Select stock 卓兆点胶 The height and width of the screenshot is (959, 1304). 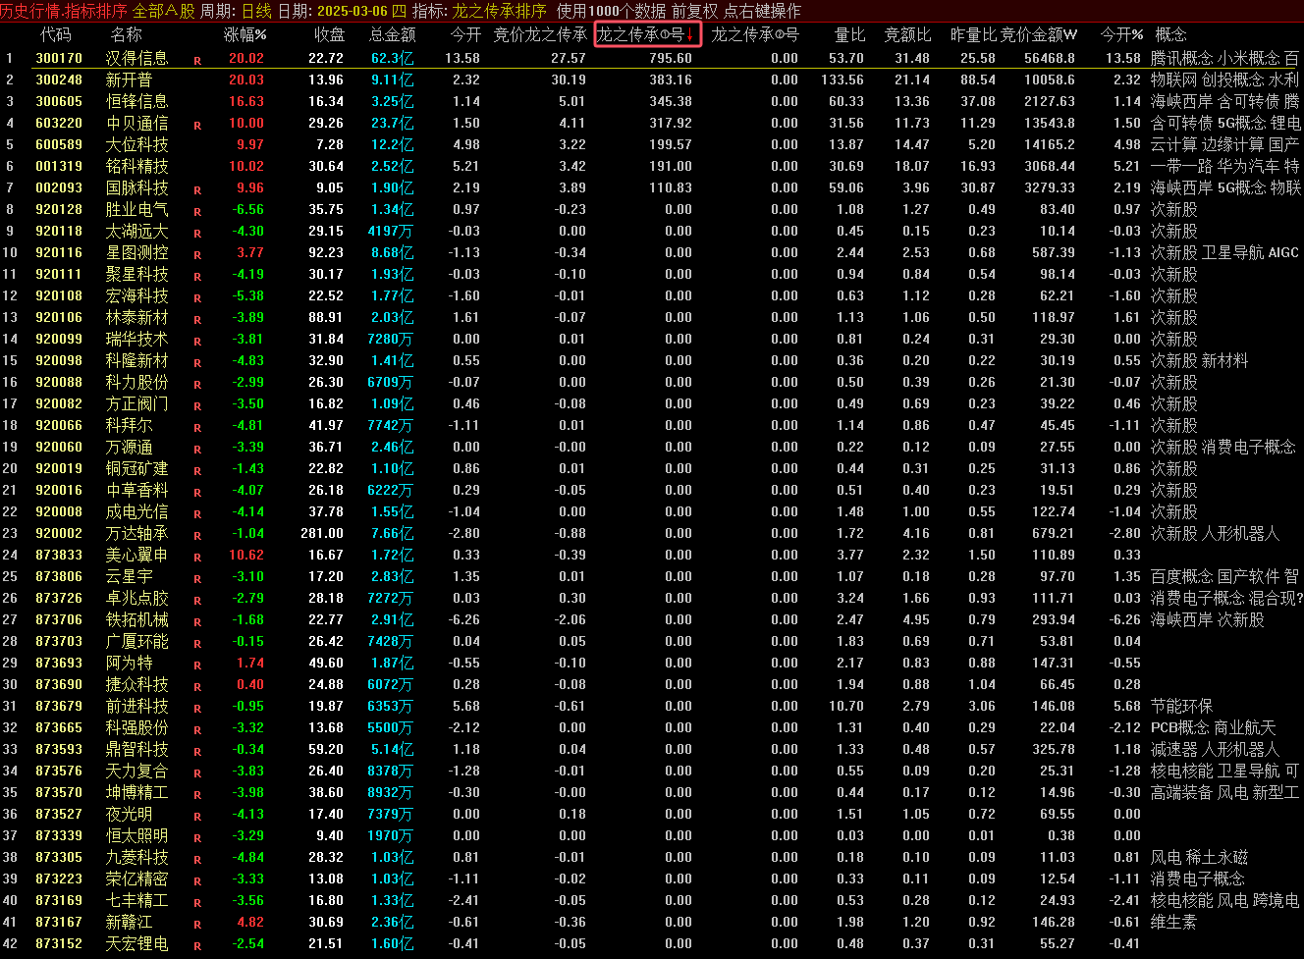click(136, 598)
